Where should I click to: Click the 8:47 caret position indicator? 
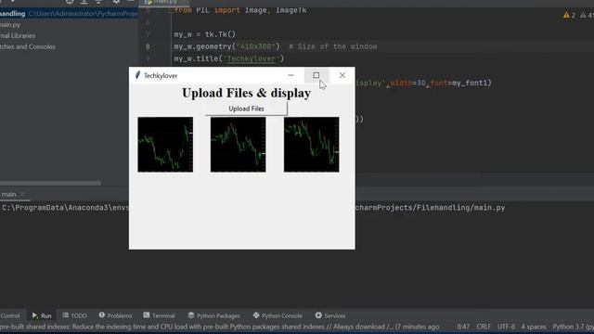463,327
